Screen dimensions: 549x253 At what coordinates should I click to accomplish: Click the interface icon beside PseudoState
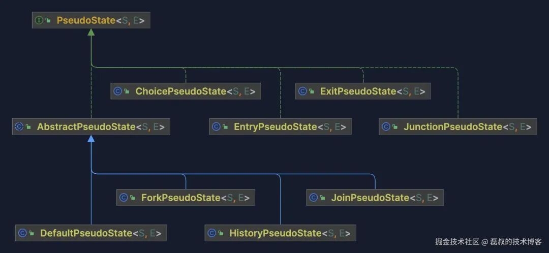click(x=39, y=20)
